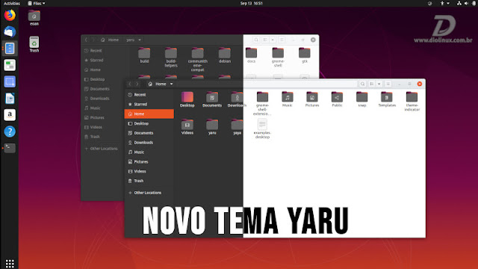Select Trash in front window sidebar
Viewport: 478px width, 269px height.
tap(149, 181)
